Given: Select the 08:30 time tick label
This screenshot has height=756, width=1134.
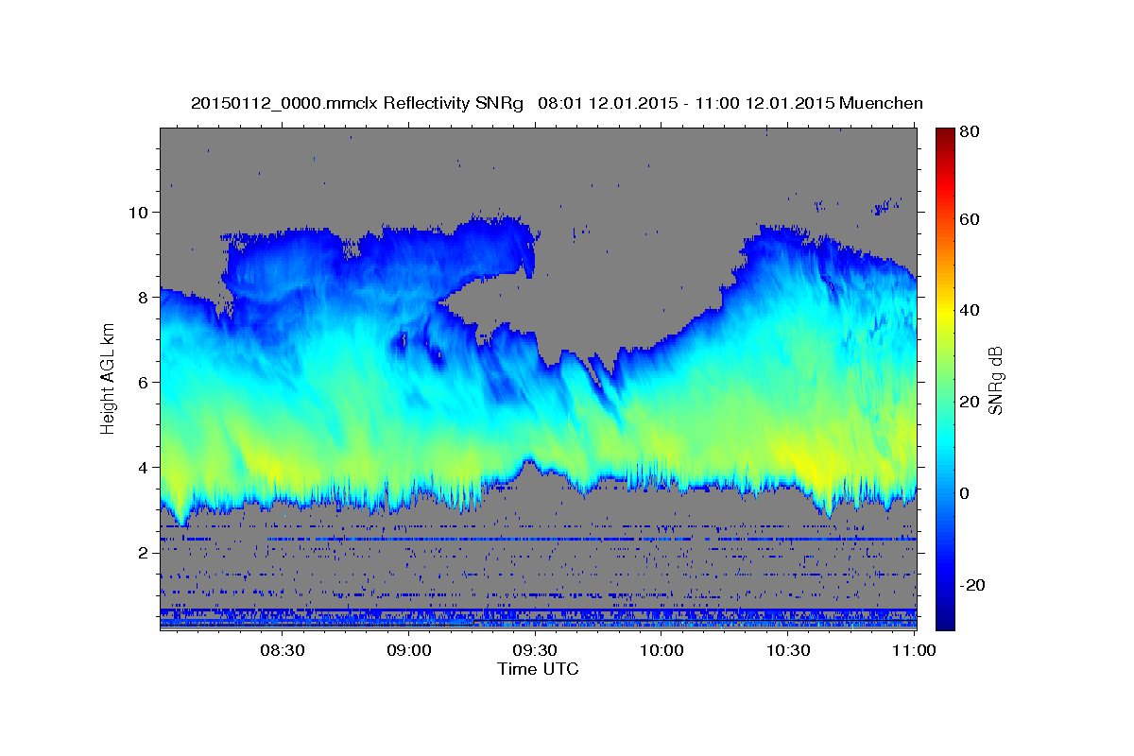Looking at the screenshot, I should click(x=283, y=650).
